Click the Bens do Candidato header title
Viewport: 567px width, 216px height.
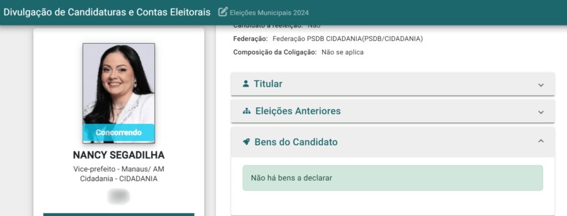click(296, 142)
